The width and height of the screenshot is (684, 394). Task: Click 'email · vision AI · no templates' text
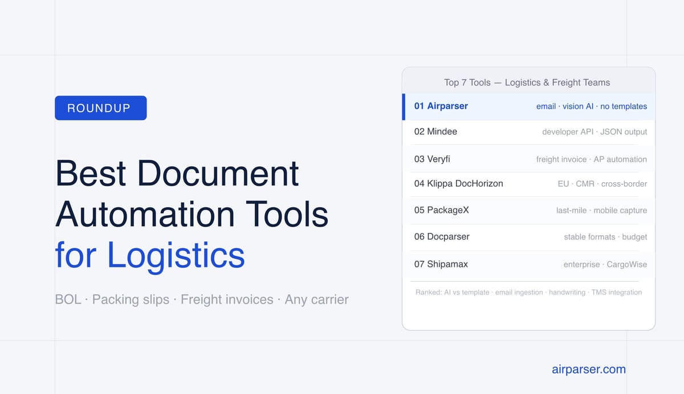click(592, 106)
